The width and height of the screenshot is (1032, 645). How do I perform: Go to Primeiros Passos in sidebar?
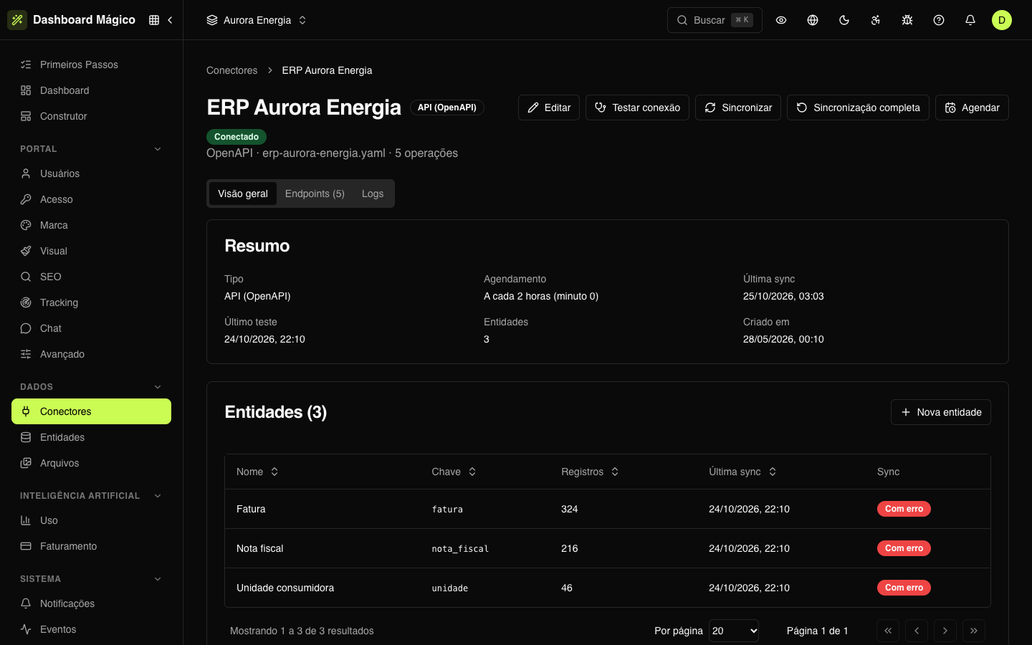point(91,64)
